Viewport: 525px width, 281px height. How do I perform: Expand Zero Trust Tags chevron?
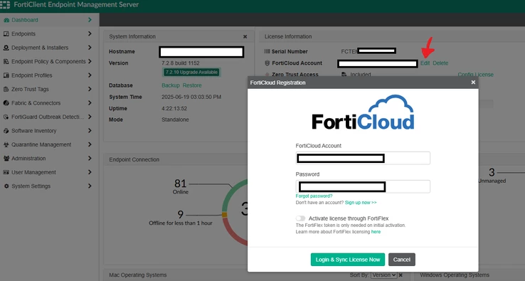pos(90,89)
